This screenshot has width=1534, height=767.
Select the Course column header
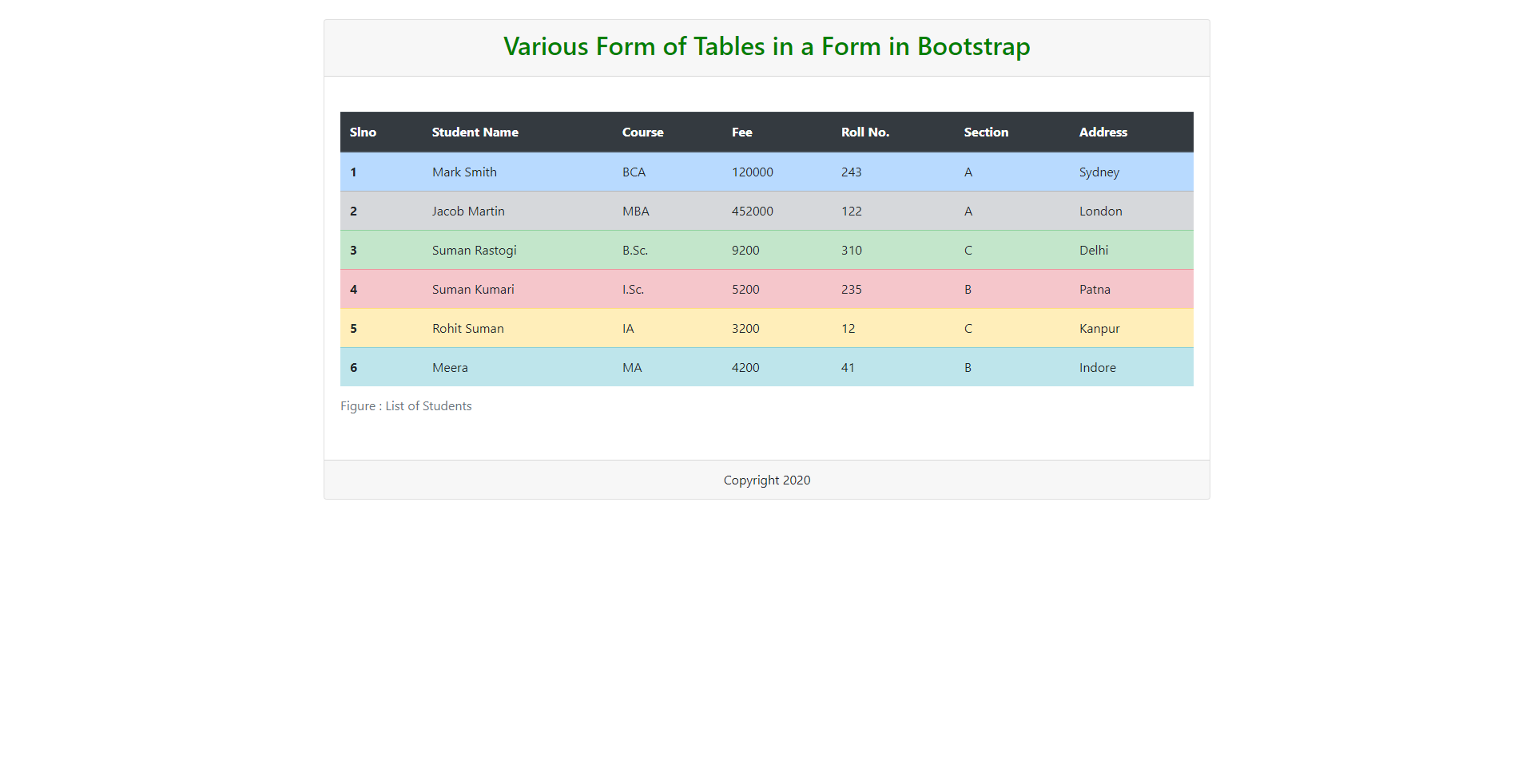tap(642, 132)
